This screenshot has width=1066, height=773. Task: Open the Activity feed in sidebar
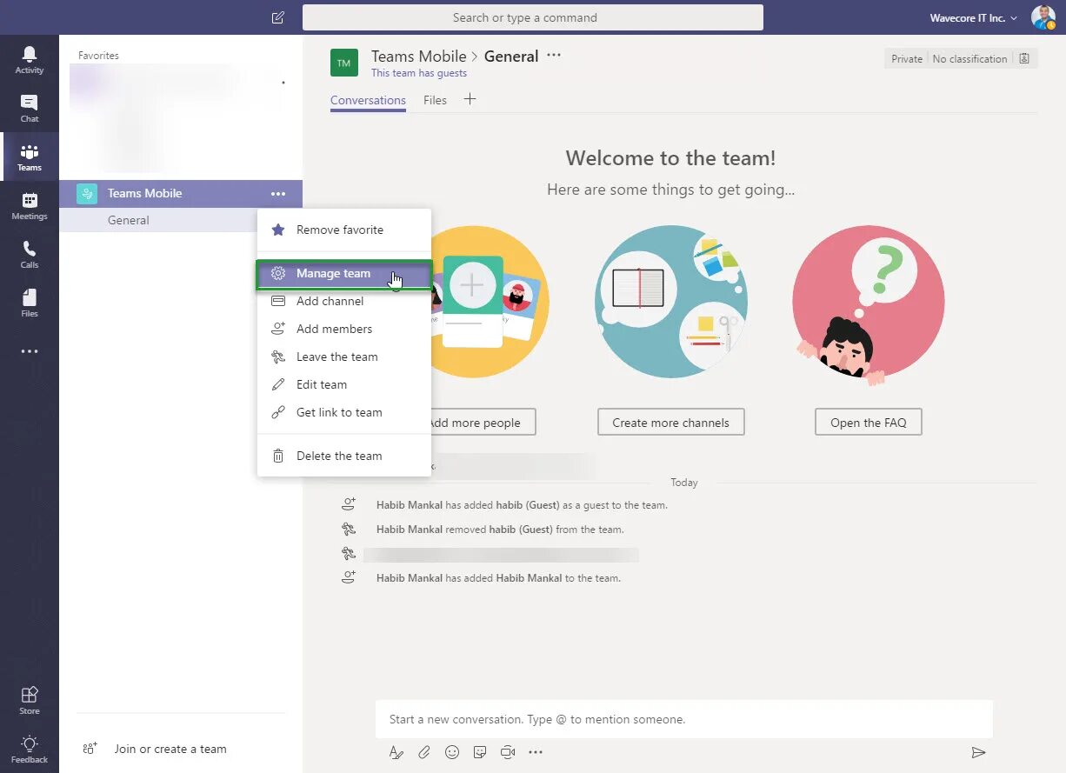pos(30,60)
